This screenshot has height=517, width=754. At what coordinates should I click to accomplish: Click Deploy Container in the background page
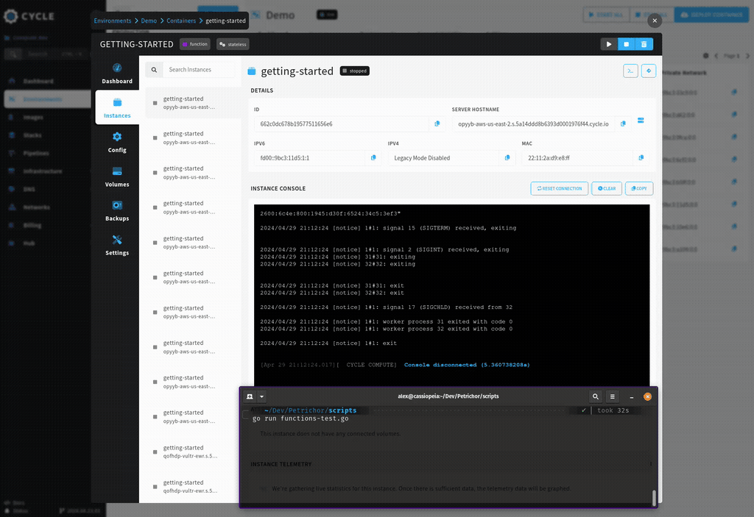(711, 15)
